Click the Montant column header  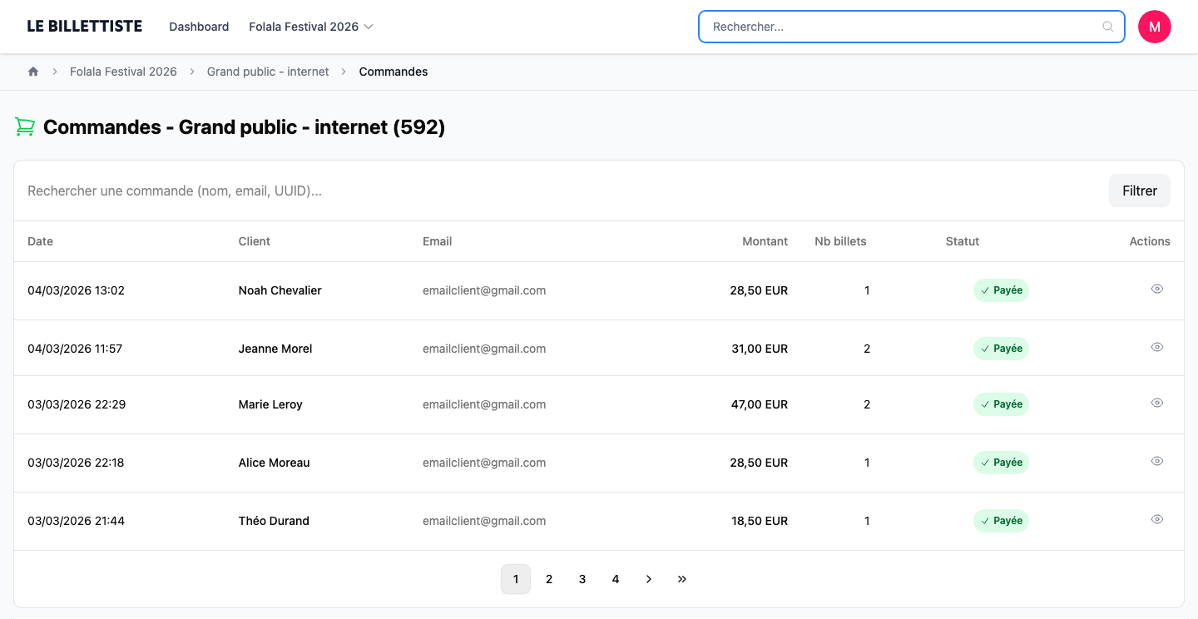point(765,241)
